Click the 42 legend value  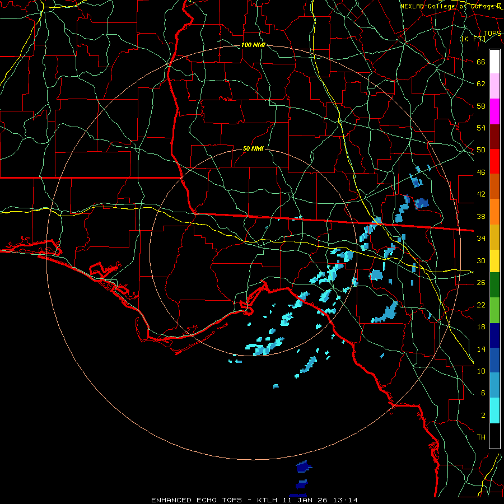click(481, 194)
